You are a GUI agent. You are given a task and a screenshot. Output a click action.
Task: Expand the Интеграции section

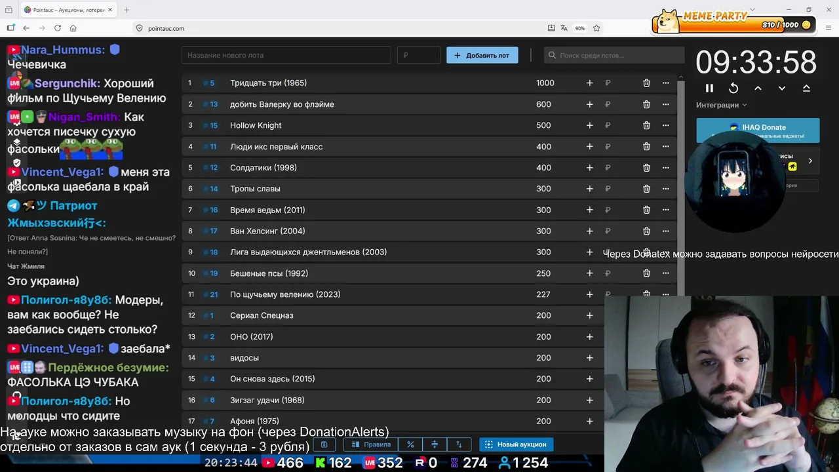tap(721, 105)
